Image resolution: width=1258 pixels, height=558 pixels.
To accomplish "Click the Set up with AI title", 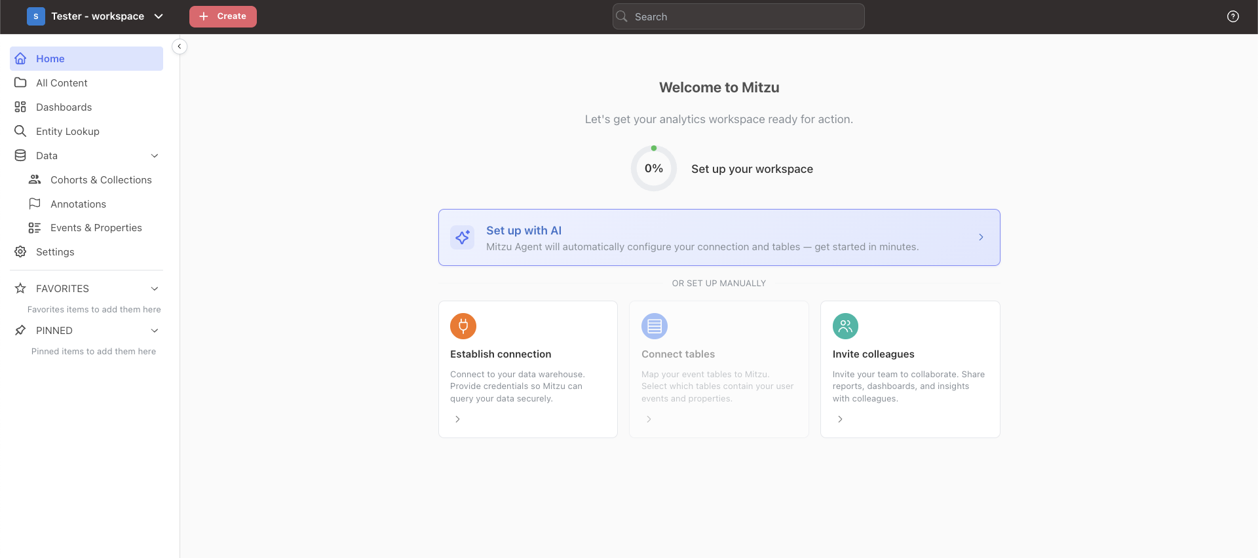I will [x=524, y=231].
